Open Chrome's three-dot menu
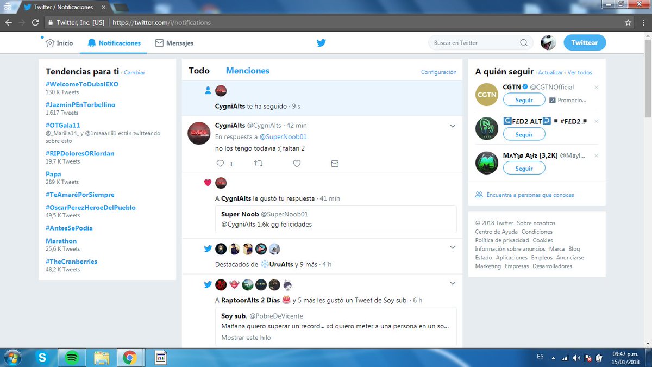Image resolution: width=652 pixels, height=367 pixels. (643, 23)
